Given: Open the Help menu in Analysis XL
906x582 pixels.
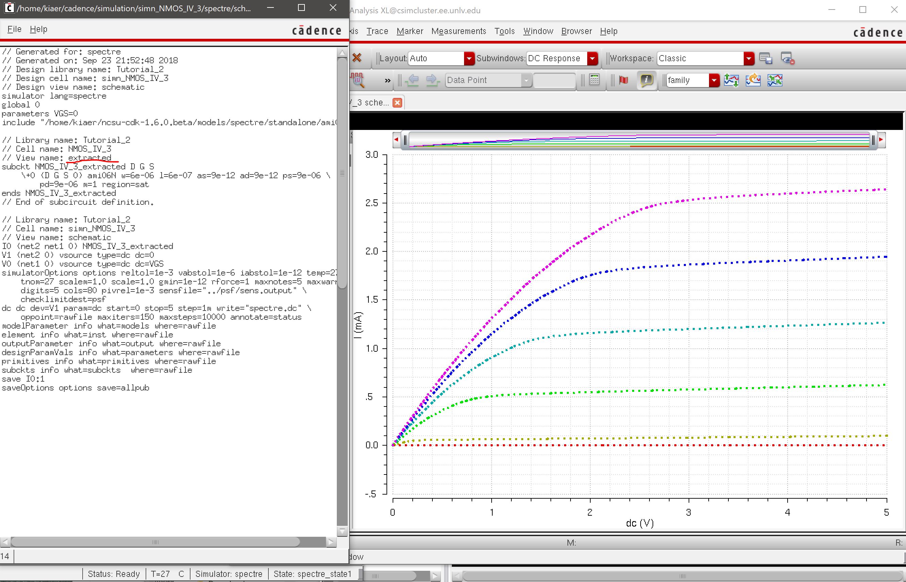Looking at the screenshot, I should pos(609,31).
